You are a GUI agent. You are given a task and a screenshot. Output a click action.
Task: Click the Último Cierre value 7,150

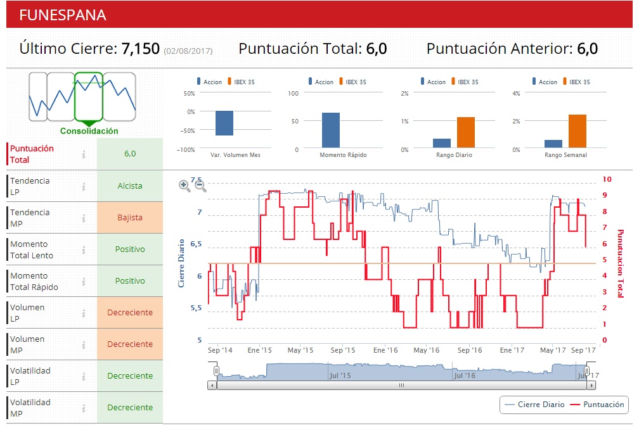click(140, 49)
